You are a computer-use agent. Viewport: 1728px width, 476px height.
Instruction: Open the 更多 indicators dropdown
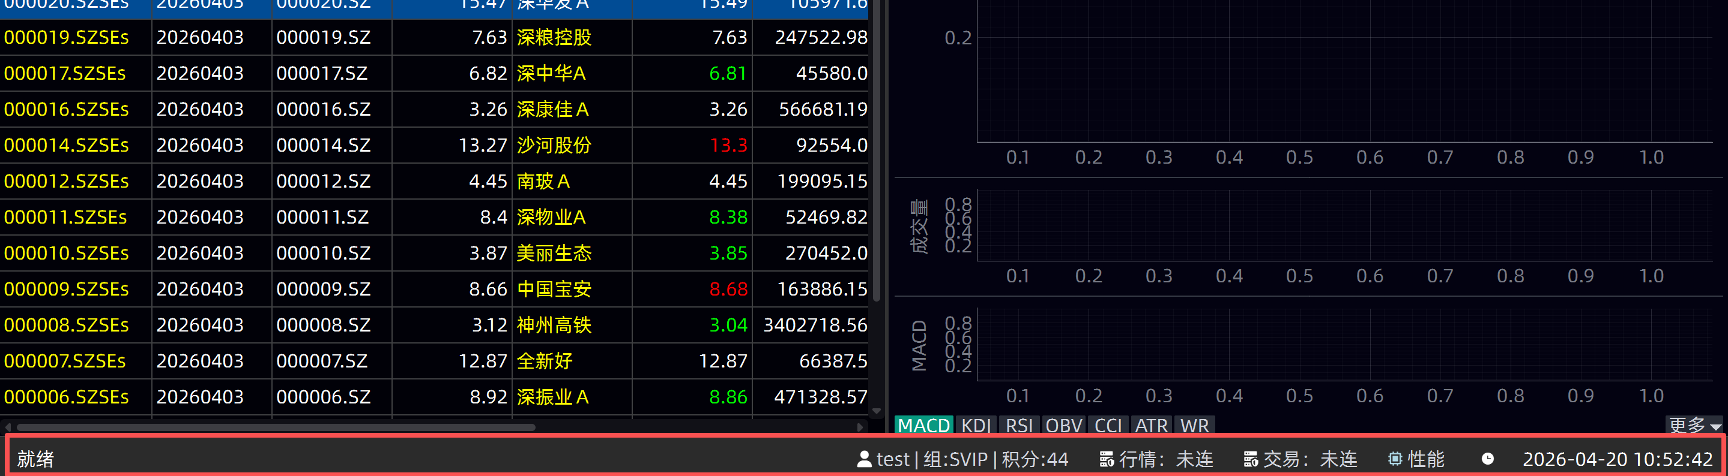pos(1694,425)
